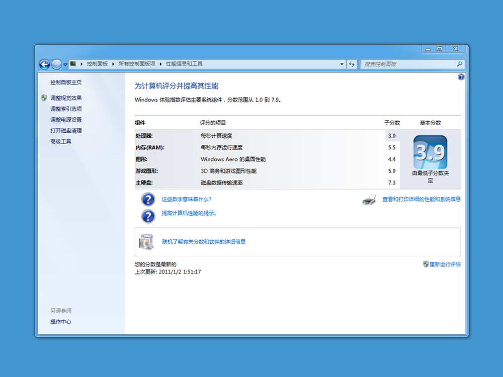
Task: Open 调整视觉效果 link
Action: click(66, 98)
